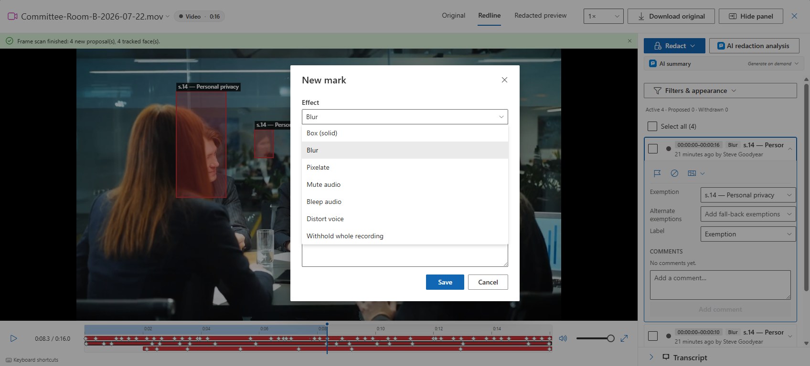810x366 pixels.
Task: Choose the Bleep audio effect
Action: 405,202
